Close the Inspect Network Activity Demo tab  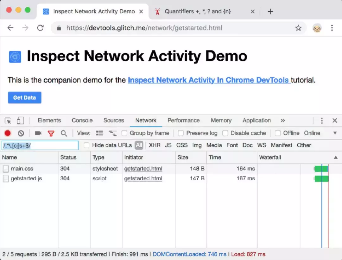click(141, 11)
